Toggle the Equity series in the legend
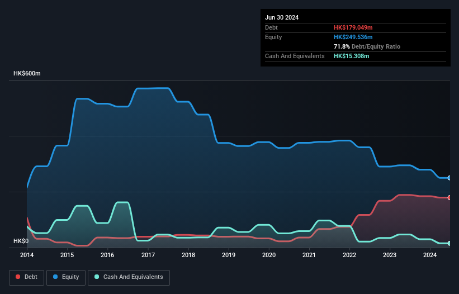The image size is (459, 294). tap(65, 277)
